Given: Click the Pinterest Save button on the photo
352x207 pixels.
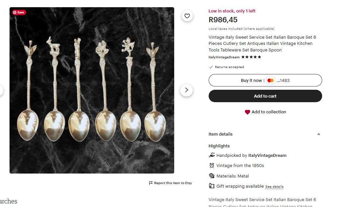Looking at the screenshot, I should [19, 12].
